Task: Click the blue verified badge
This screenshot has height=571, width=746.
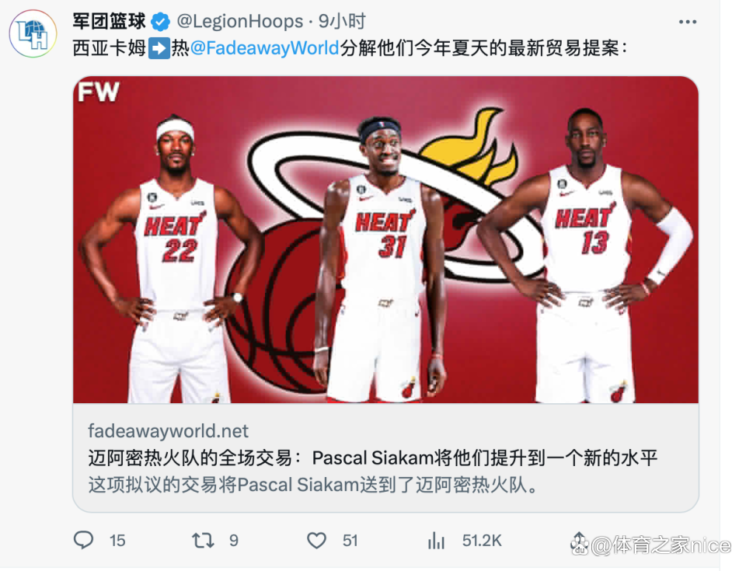Action: [x=161, y=22]
